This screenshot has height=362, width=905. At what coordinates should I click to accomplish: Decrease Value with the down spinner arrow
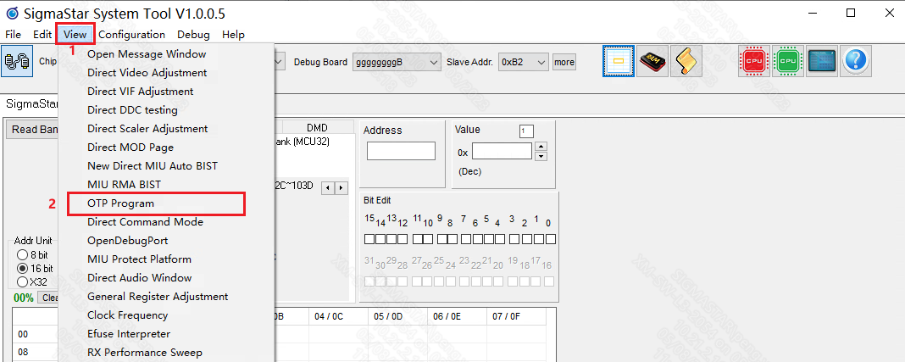coord(541,157)
